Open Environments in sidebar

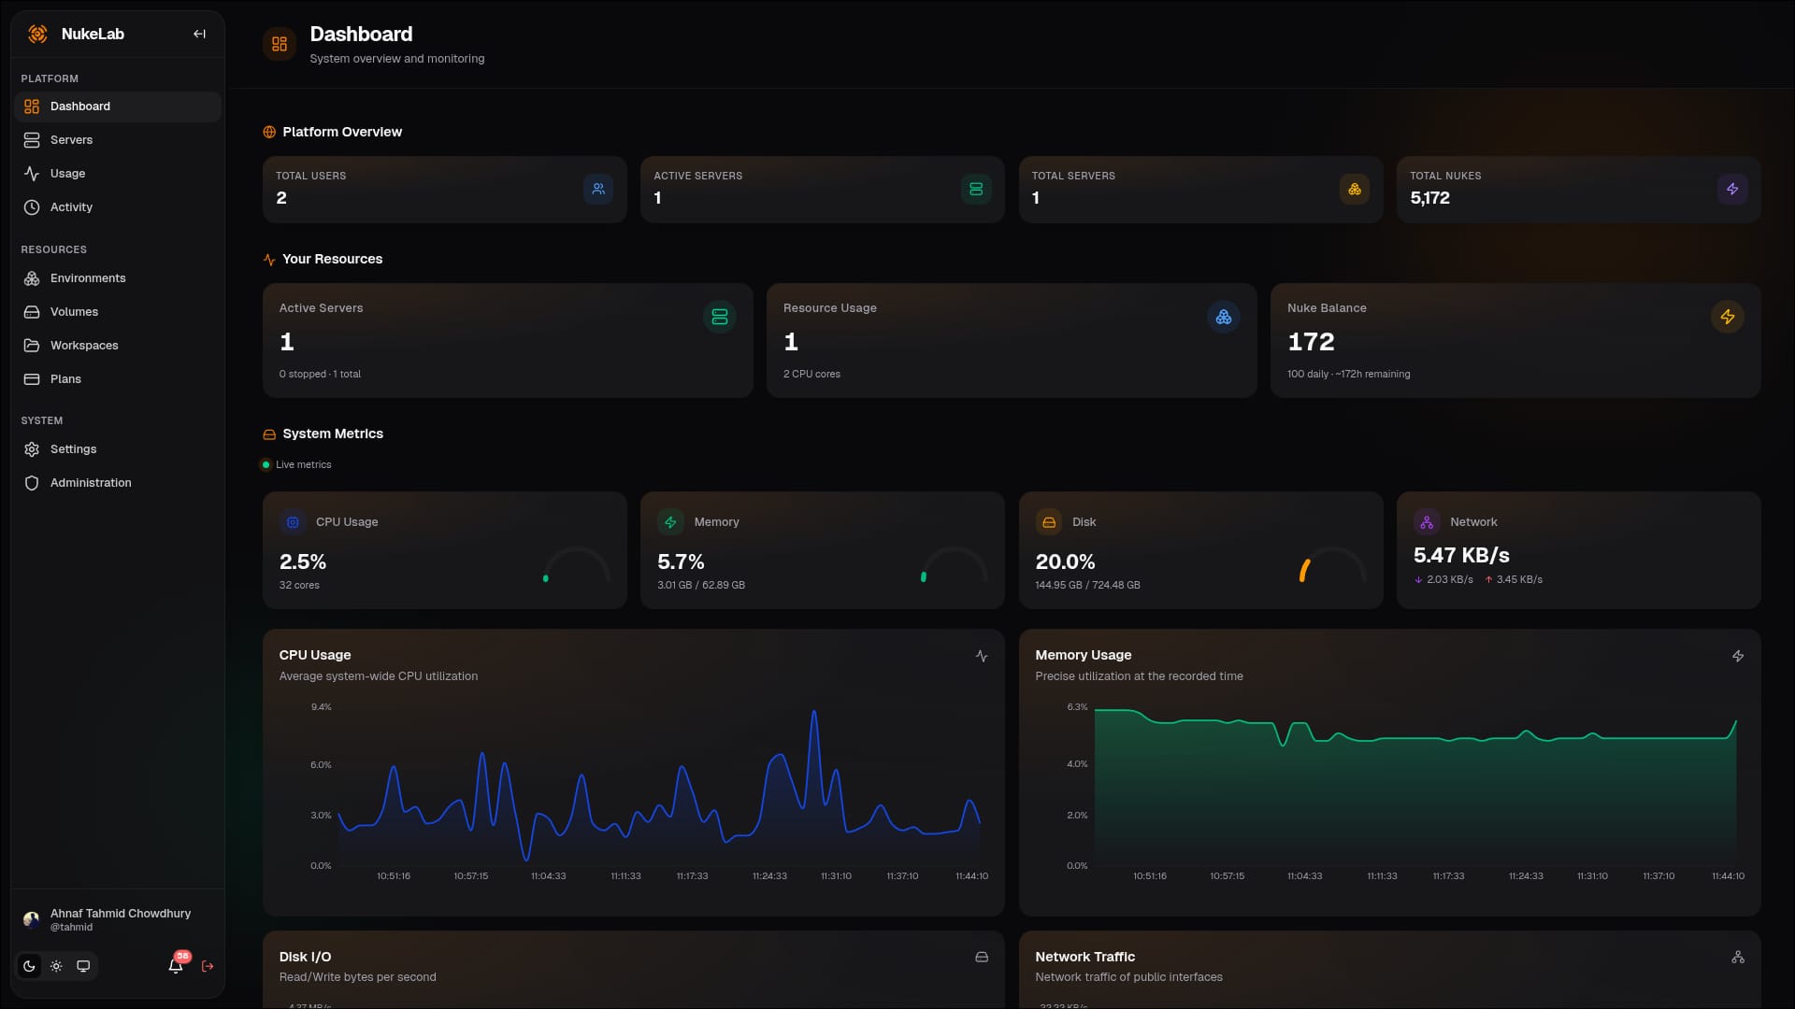click(118, 278)
